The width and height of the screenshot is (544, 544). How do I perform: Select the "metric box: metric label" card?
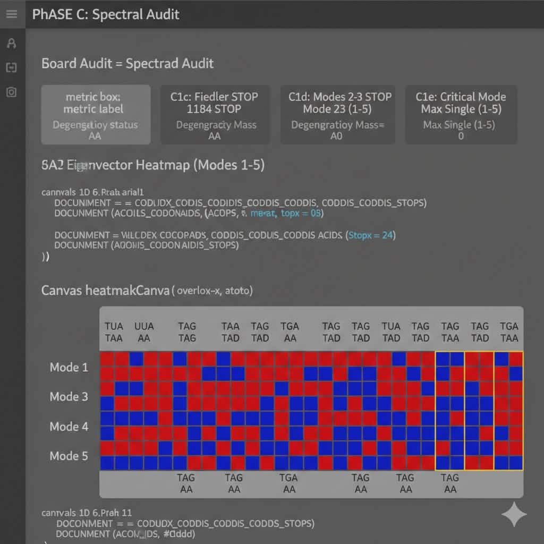tap(96, 115)
